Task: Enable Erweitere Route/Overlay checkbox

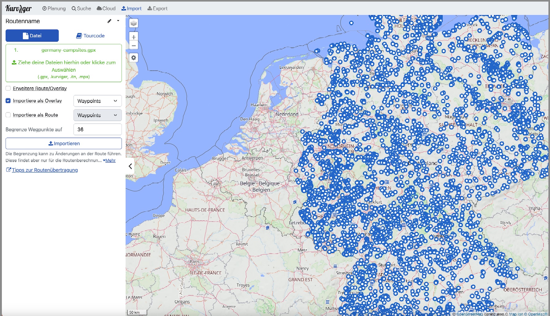Action: point(8,88)
